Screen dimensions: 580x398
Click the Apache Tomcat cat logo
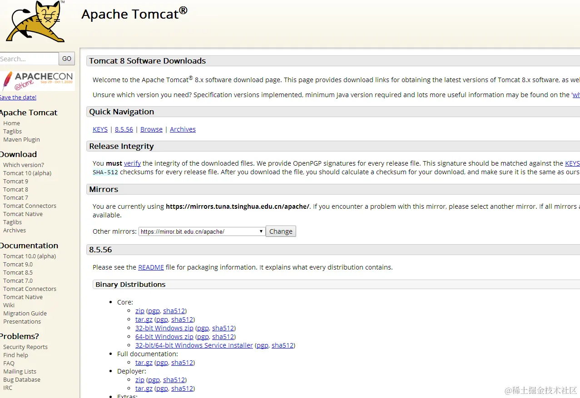coord(35,21)
